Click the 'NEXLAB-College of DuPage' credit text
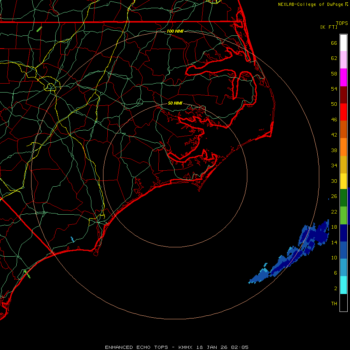Screen dimensions: 350x350 311,4
